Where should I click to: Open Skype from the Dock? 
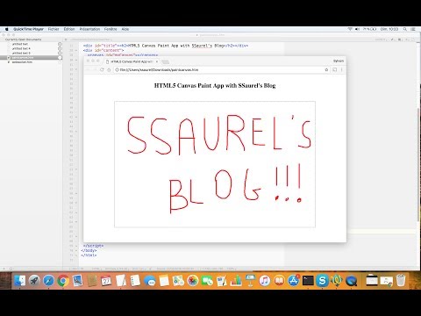[x=322, y=281]
